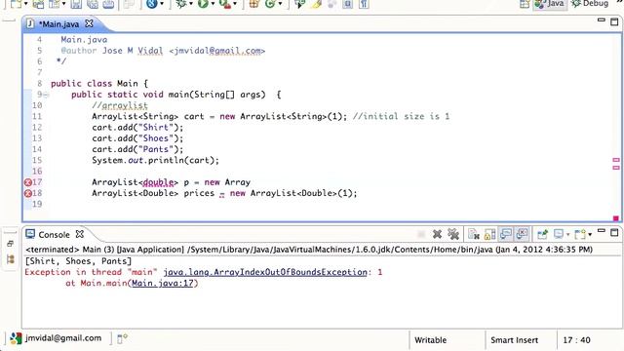The height and width of the screenshot is (351, 624).
Task: Click the Debug bug toolbar icon
Action: pyautogui.click(x=181, y=4)
